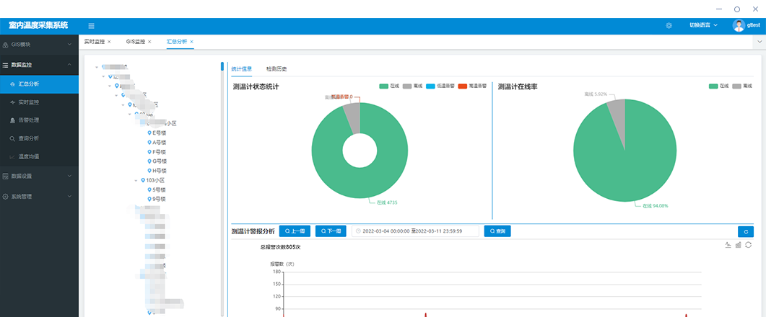Close the 实时监控 tab

point(110,42)
